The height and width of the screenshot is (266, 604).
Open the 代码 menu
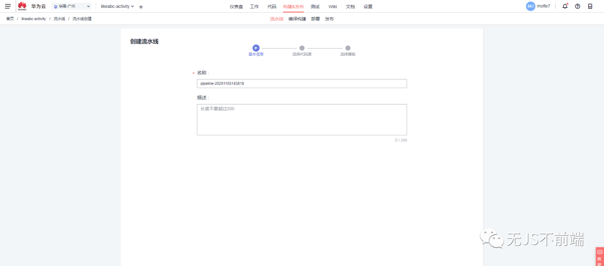coord(272,7)
